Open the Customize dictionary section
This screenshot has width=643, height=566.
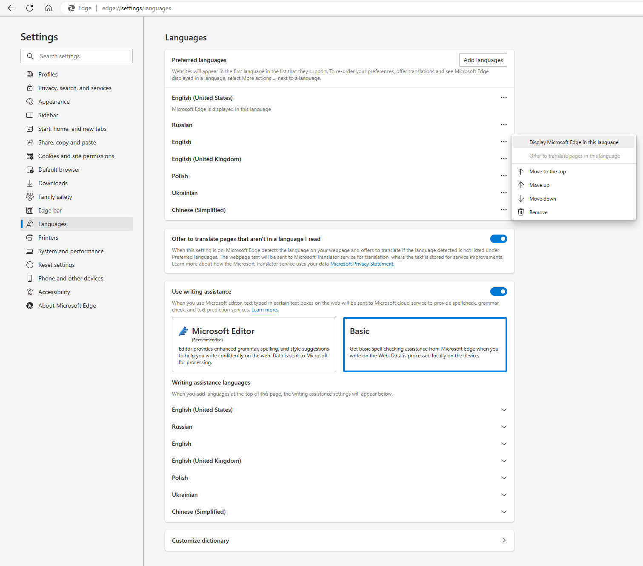pos(339,541)
